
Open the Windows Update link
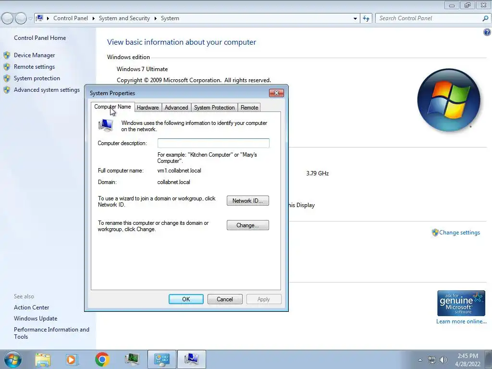[x=36, y=319]
